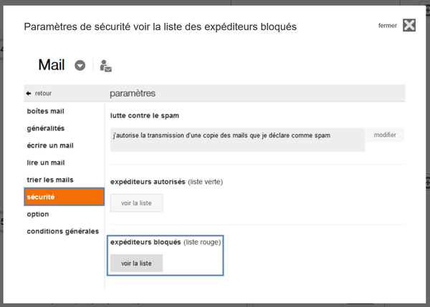The height and width of the screenshot is (307, 430).
Task: Expand the Mail dropdown arrow
Action: [x=80, y=65]
